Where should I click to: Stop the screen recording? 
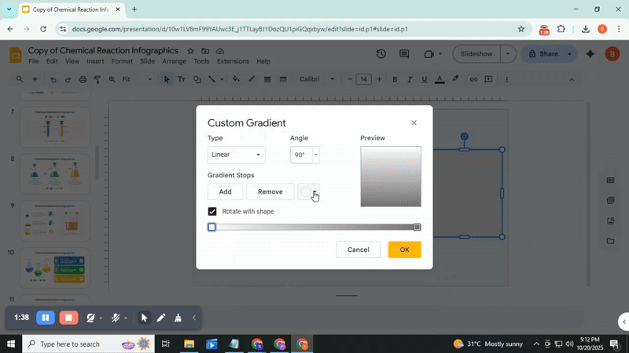pos(69,318)
